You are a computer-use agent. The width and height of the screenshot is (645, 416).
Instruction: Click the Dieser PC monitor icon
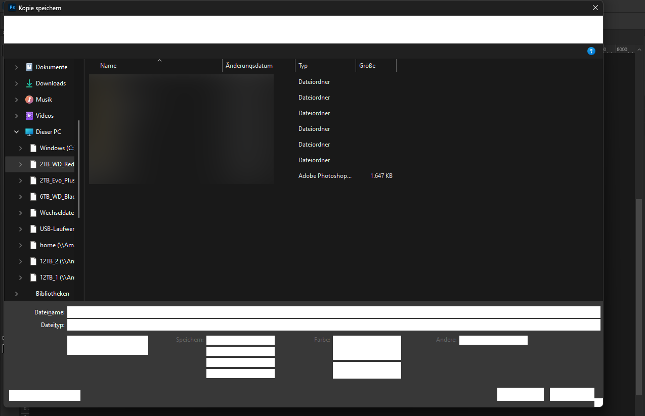point(29,132)
